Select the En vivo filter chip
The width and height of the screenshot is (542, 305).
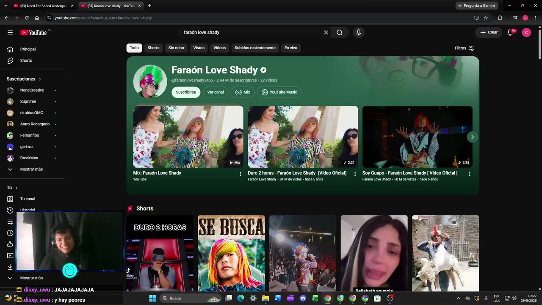[290, 48]
